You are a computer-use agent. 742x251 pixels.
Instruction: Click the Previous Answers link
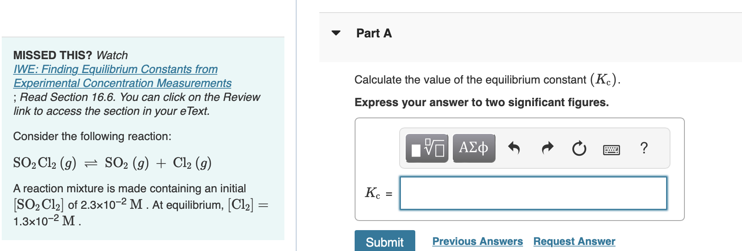[477, 241]
